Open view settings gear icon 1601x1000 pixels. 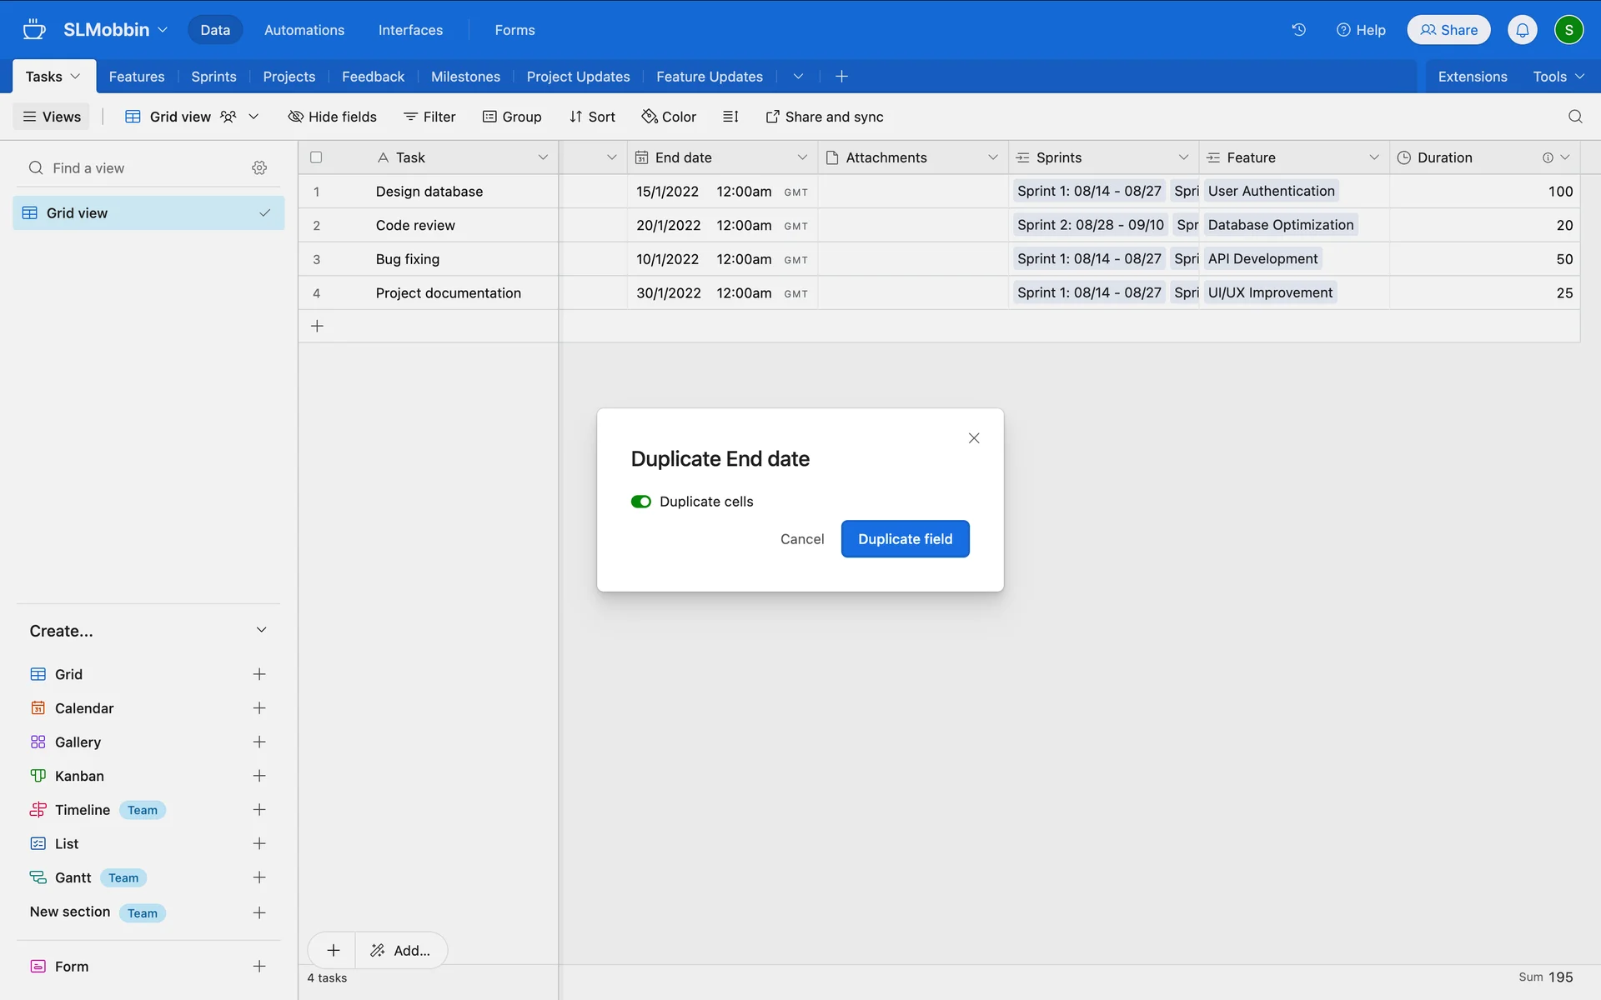click(x=259, y=168)
